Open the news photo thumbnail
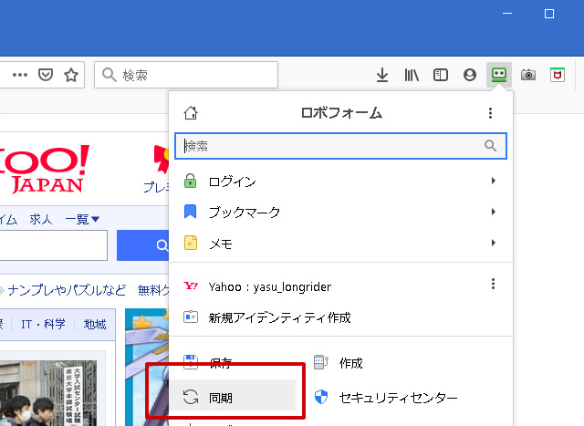 click(48, 393)
